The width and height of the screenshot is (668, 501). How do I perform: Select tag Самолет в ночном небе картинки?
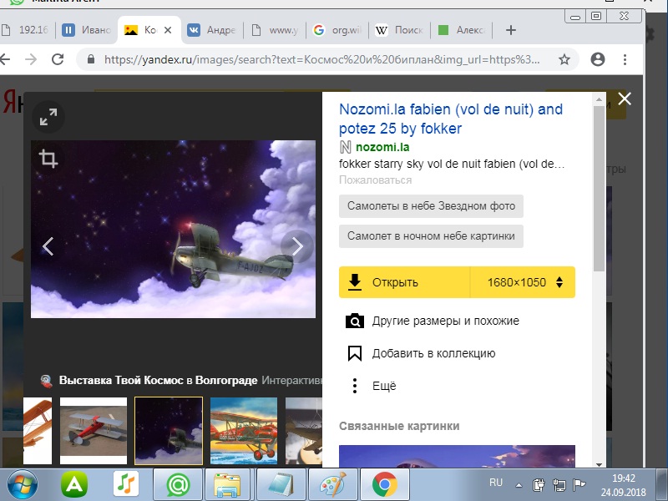pos(431,236)
